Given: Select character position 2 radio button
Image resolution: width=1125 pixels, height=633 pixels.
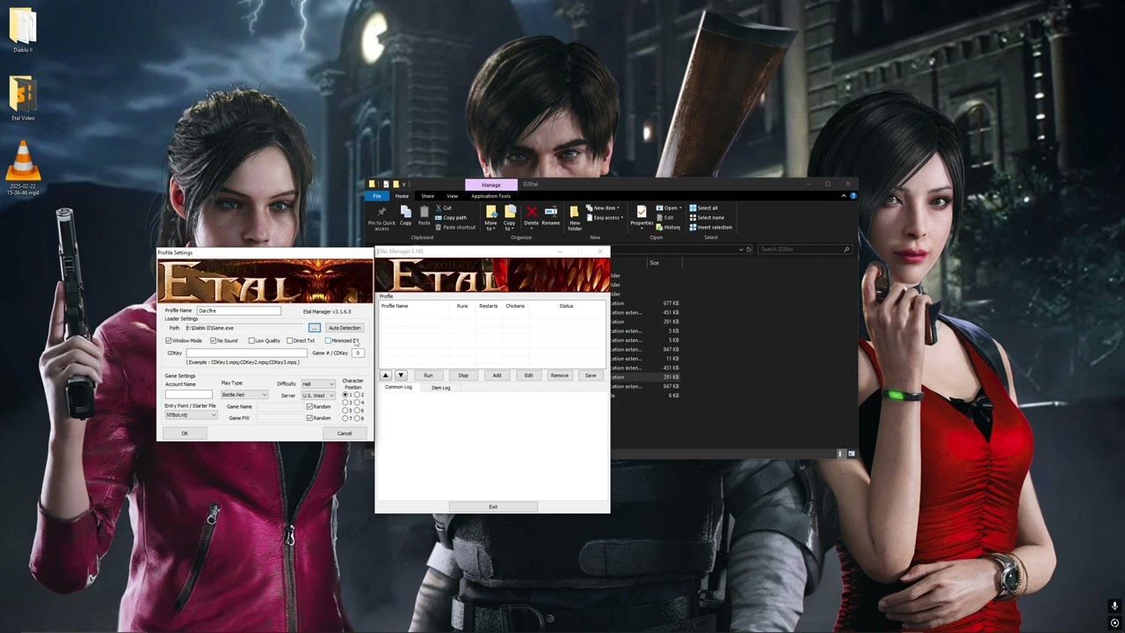Looking at the screenshot, I should click(358, 395).
